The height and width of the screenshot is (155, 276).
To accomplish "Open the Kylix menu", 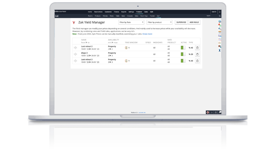I will tap(152, 12).
